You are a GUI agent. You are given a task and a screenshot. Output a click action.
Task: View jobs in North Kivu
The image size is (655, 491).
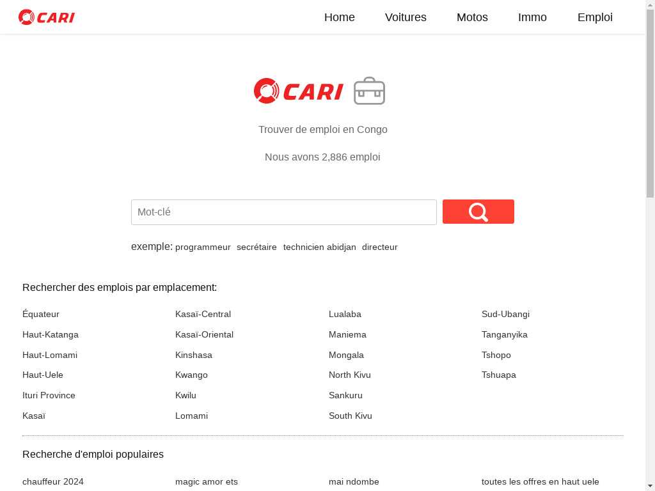point(350,375)
